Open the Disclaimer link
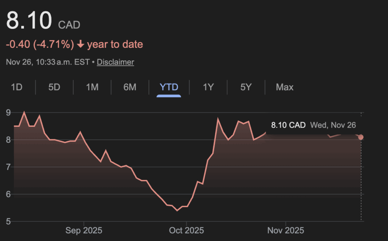388x241 pixels. [115, 62]
